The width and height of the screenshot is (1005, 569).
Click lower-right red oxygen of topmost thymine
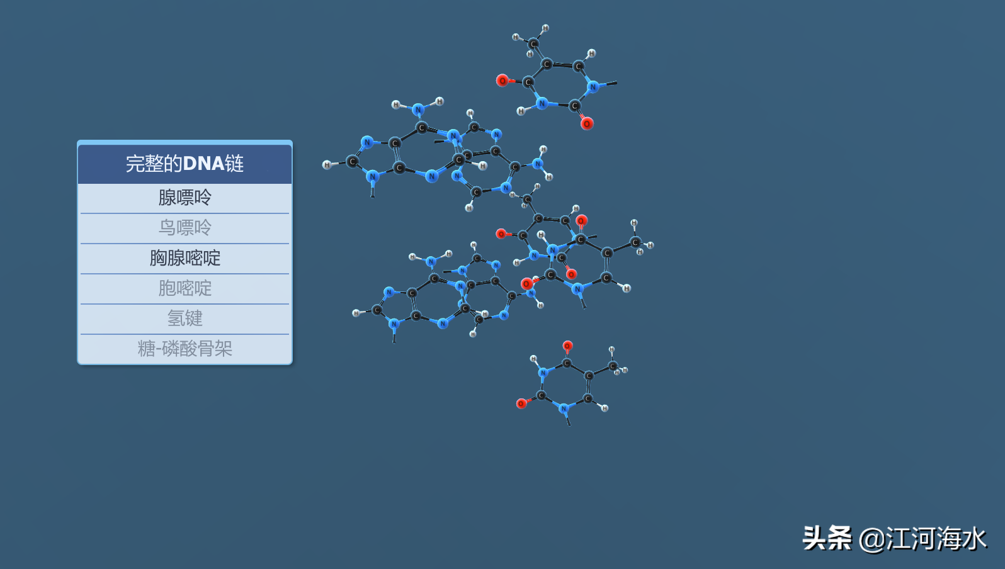coord(587,123)
